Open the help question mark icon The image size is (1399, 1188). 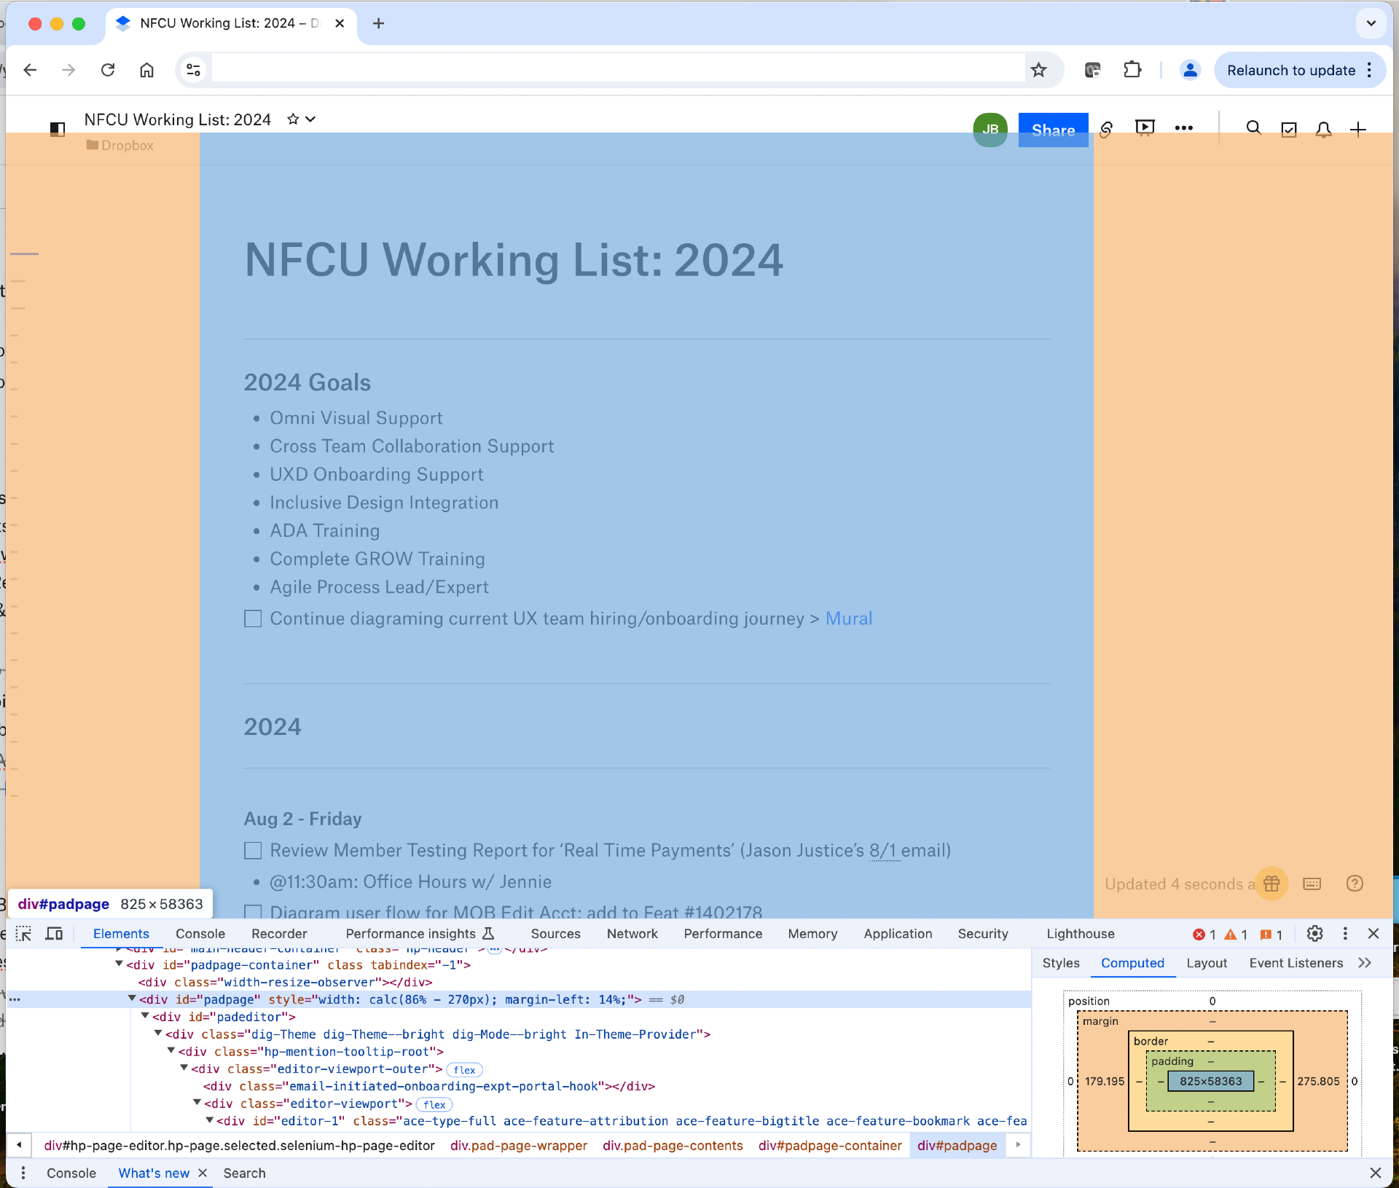pos(1355,884)
